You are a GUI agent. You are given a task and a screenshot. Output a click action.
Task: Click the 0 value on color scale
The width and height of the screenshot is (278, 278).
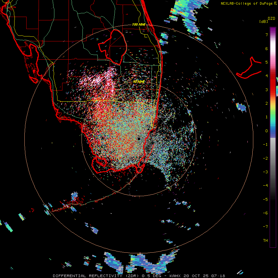pos(267,131)
